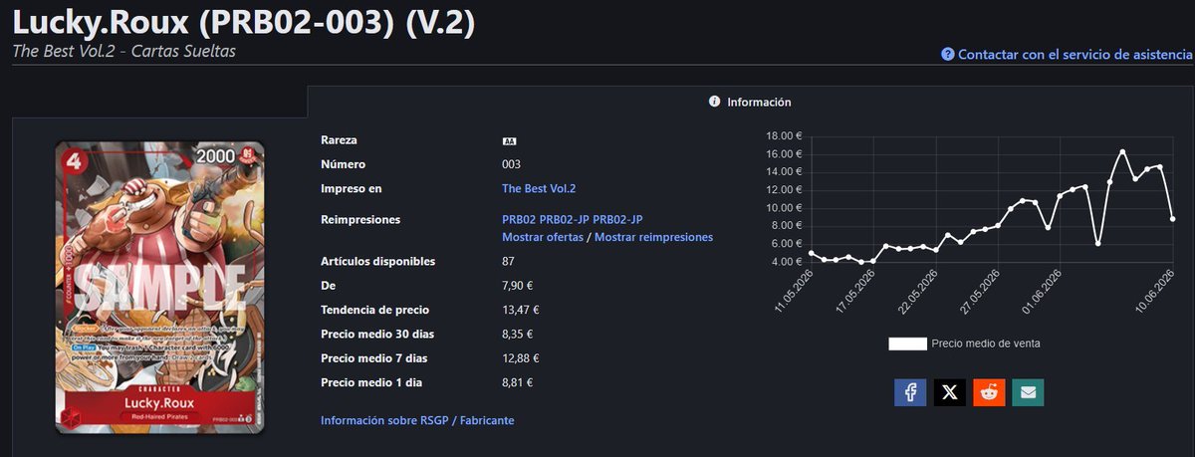Click the highest data point on the price chart
Screen dimensions: 1195x457
[1122, 151]
